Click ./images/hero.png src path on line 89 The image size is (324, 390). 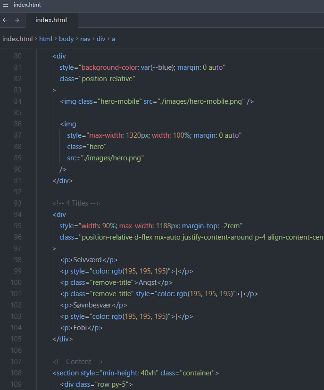click(x=112, y=158)
